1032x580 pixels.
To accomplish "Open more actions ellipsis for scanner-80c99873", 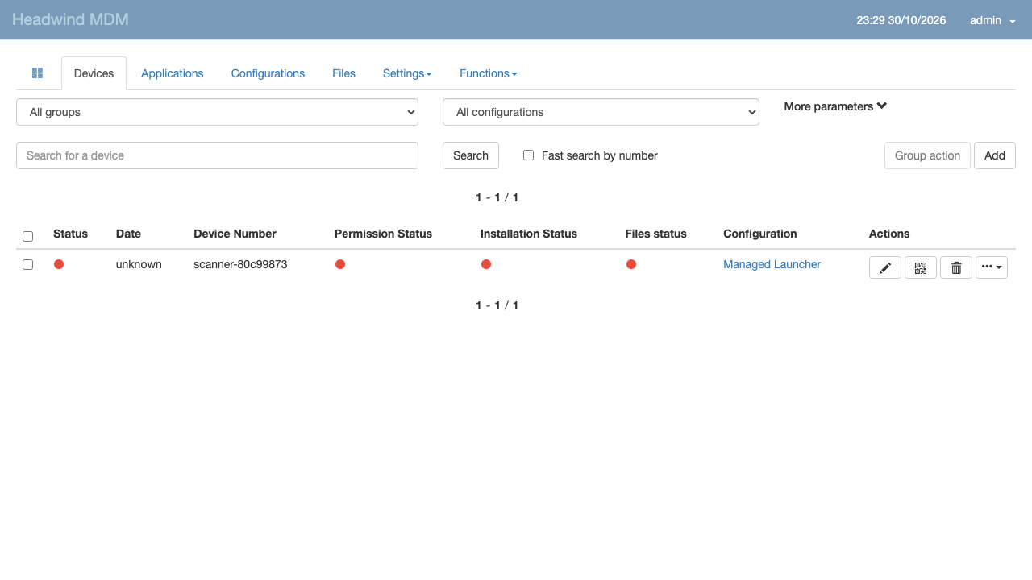I will pos(992,267).
